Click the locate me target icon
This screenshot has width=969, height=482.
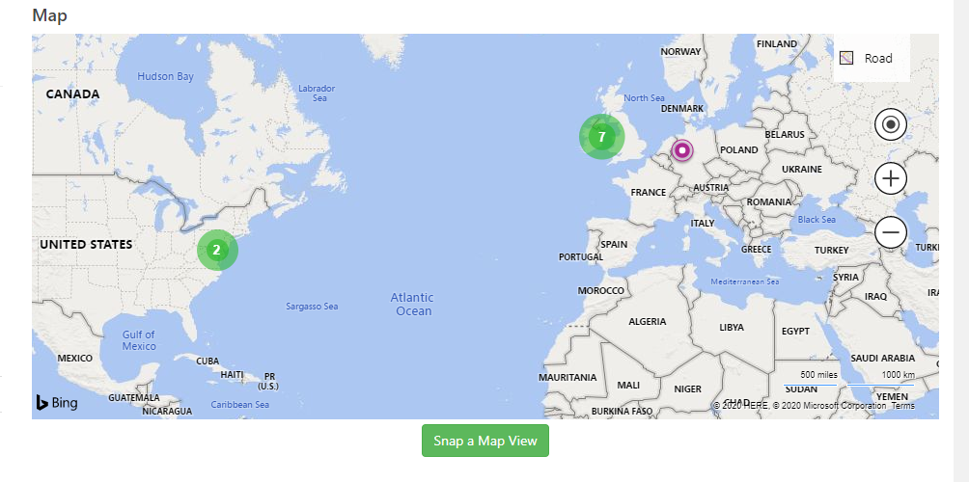click(x=891, y=125)
